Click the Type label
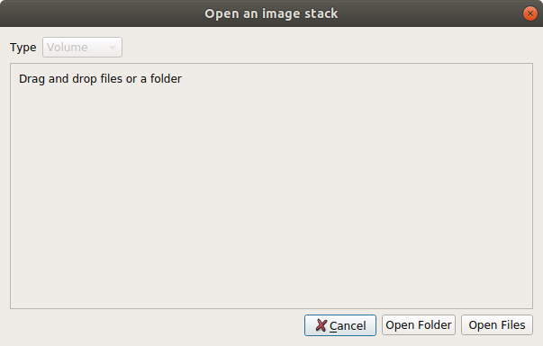543x346 pixels. (x=23, y=48)
